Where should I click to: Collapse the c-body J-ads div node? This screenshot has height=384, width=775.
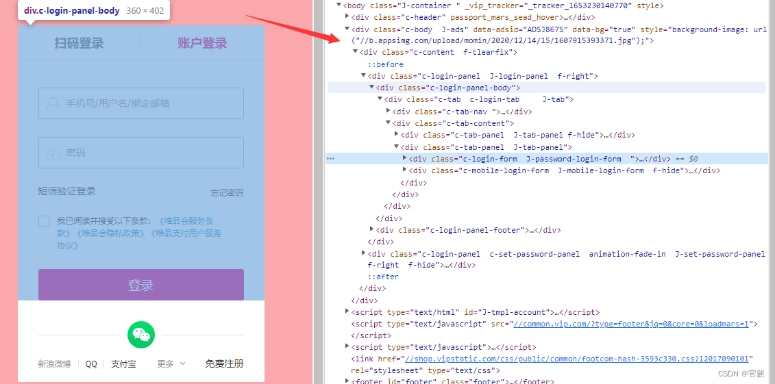(x=347, y=29)
